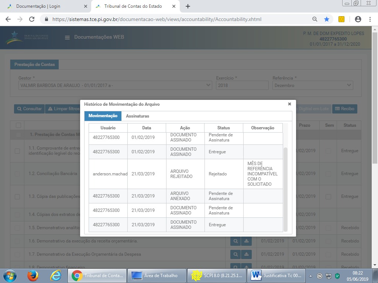Click the download icon in row 1.7
Image resolution: width=378 pixels, height=283 pixels.
point(246,255)
